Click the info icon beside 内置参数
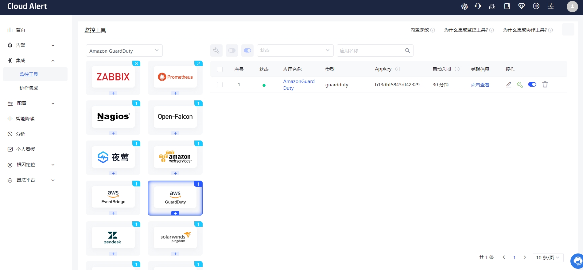The image size is (583, 270). pyautogui.click(x=433, y=30)
